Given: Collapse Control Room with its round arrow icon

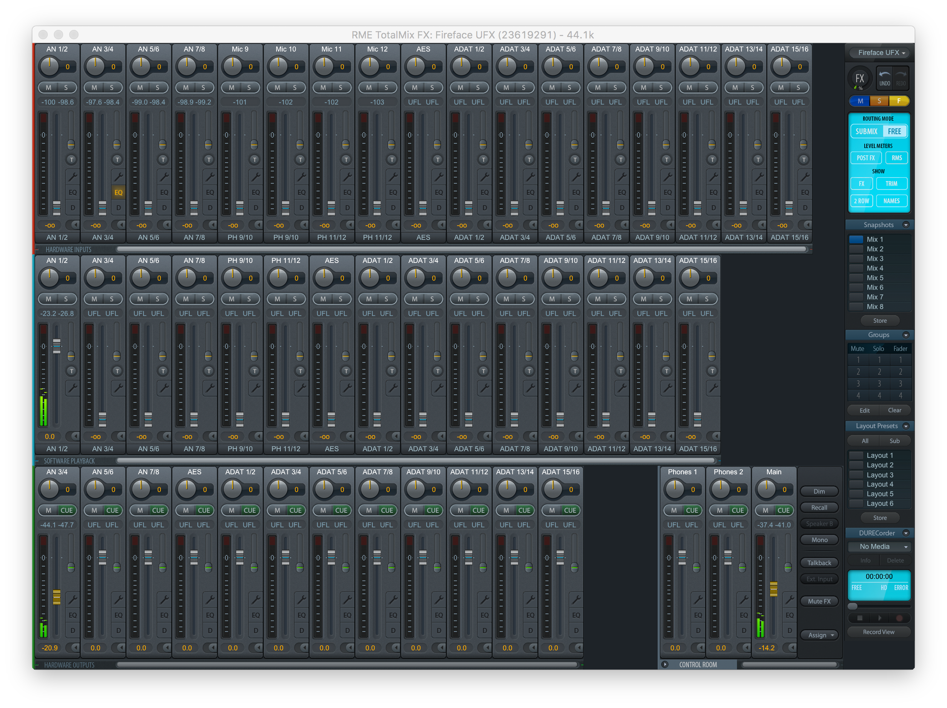Looking at the screenshot, I should coord(664,664).
